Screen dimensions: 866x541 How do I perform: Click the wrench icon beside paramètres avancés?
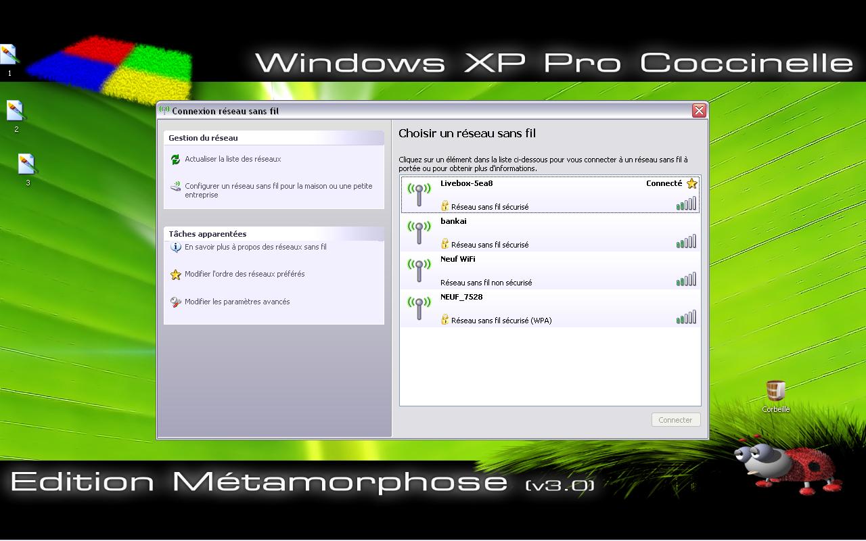176,302
